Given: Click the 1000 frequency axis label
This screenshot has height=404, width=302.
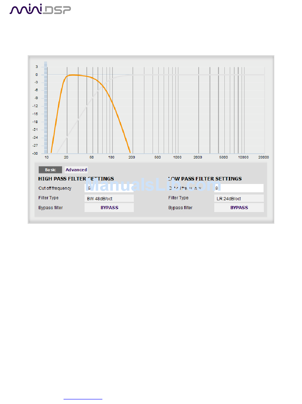Looking at the screenshot, I should point(177,157).
